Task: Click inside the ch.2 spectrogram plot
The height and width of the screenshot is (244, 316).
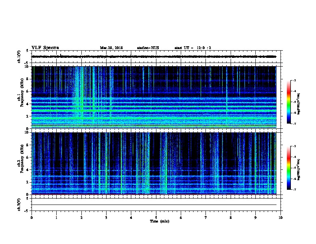Action: pyautogui.click(x=154, y=163)
